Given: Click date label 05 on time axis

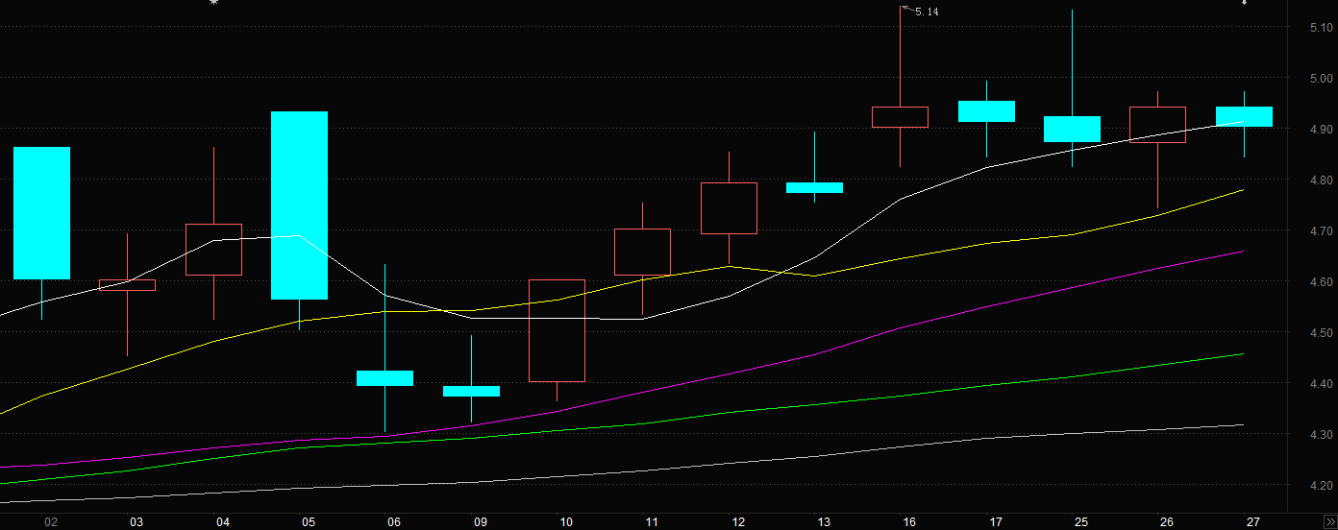Looking at the screenshot, I should point(309,522).
